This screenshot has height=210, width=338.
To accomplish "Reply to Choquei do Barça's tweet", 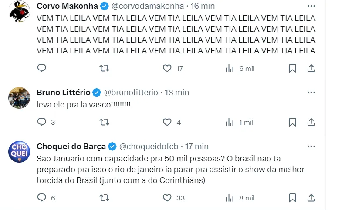I will [x=42, y=198].
